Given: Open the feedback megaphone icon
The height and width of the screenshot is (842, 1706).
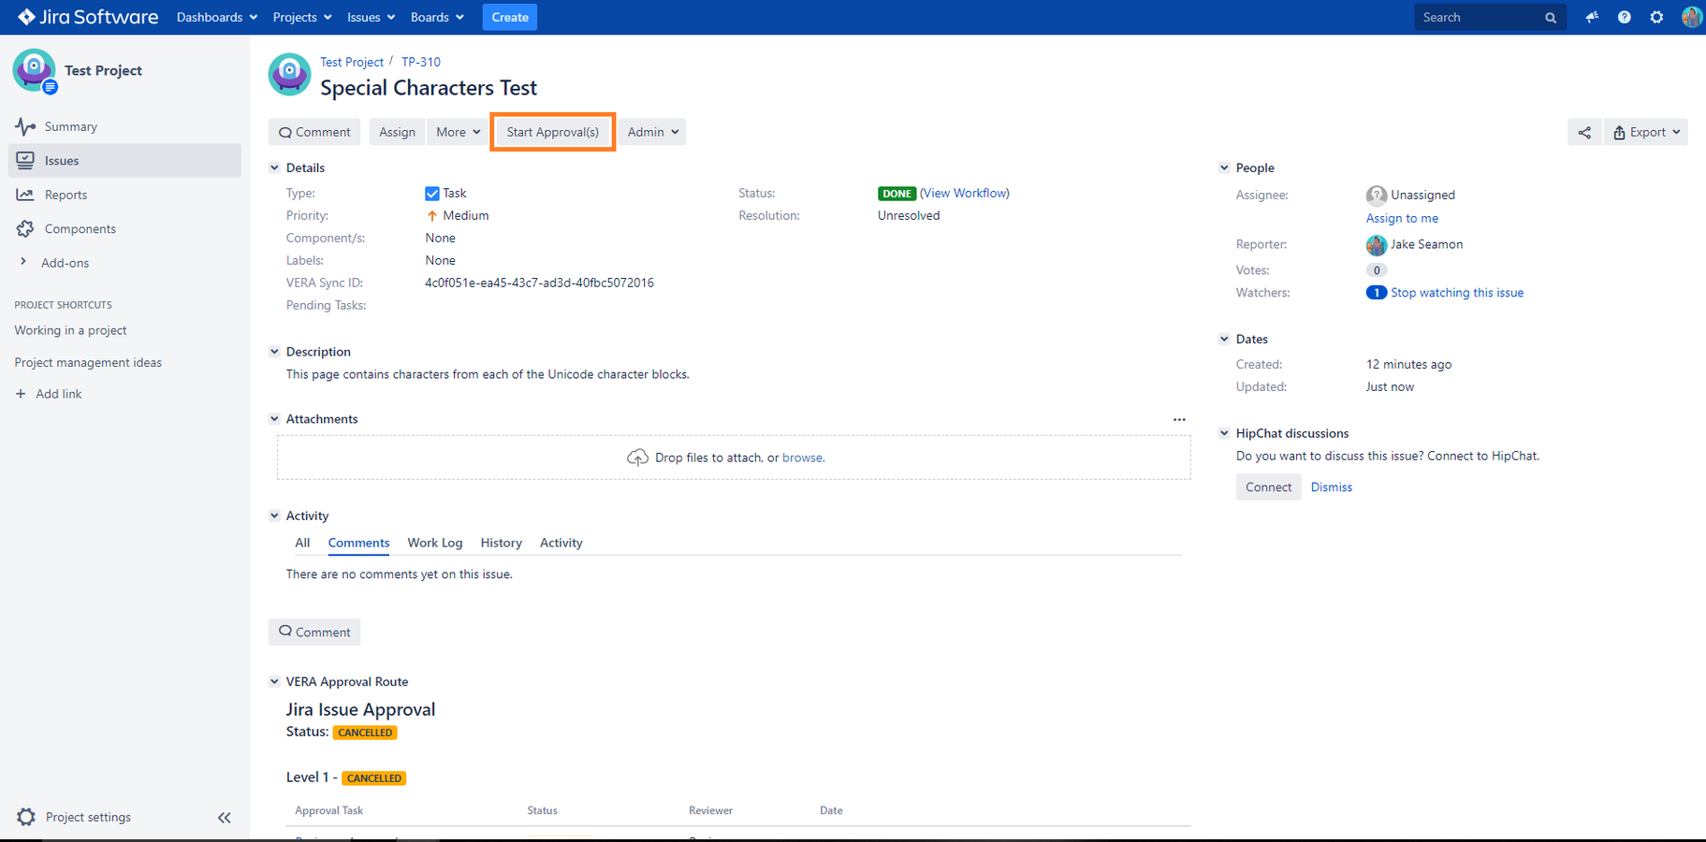Looking at the screenshot, I should [1592, 17].
